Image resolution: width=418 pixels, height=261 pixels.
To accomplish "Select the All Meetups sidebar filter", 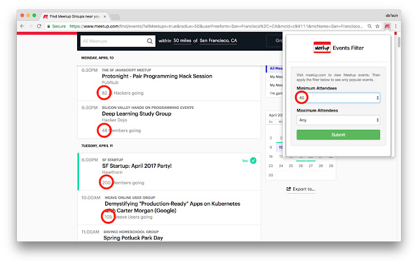I will tap(276, 69).
